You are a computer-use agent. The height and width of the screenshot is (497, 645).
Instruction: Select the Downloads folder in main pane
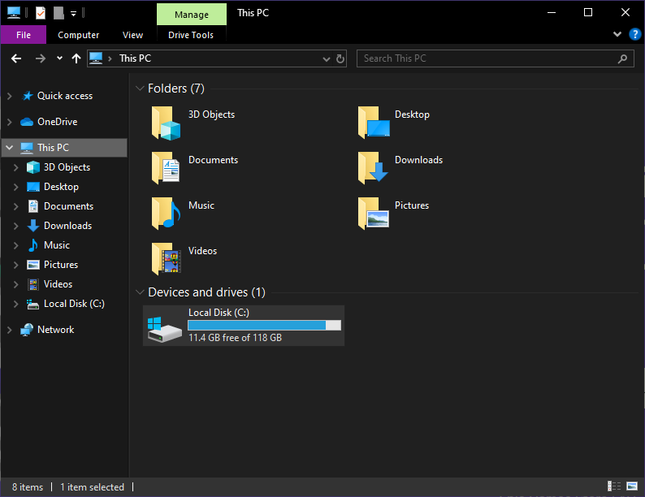(374, 168)
